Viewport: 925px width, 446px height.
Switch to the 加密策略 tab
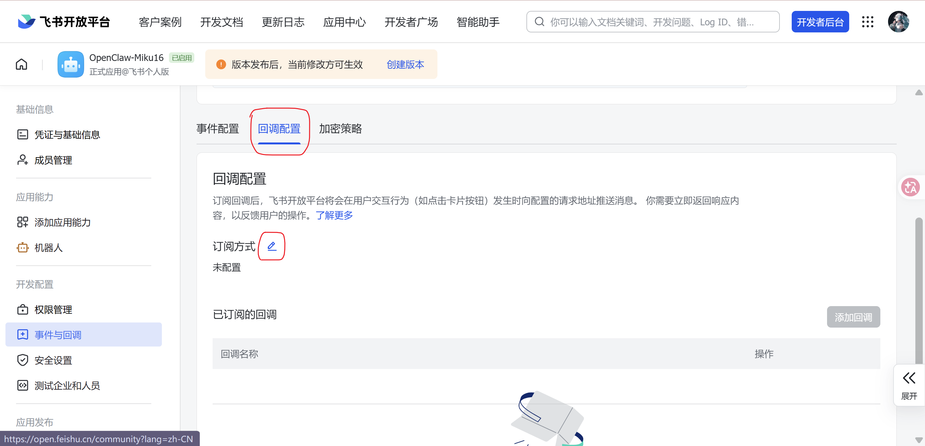(340, 128)
